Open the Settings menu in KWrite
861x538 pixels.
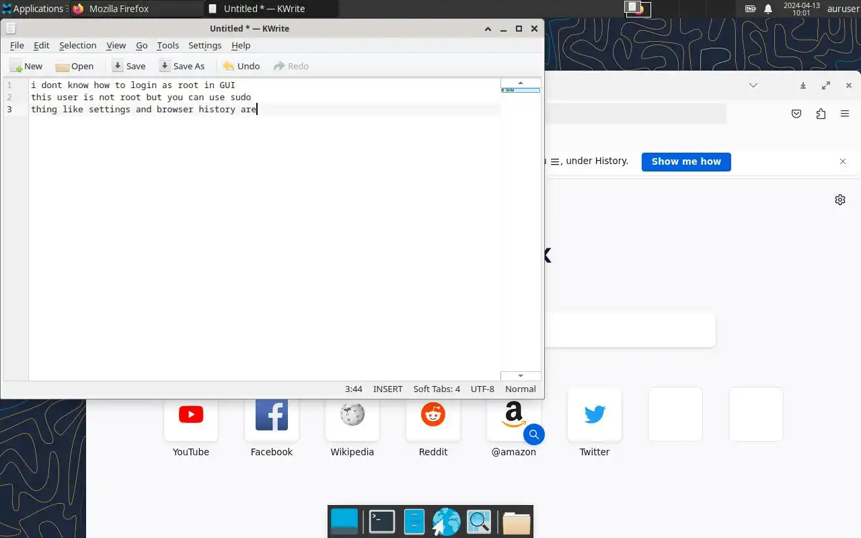point(205,45)
